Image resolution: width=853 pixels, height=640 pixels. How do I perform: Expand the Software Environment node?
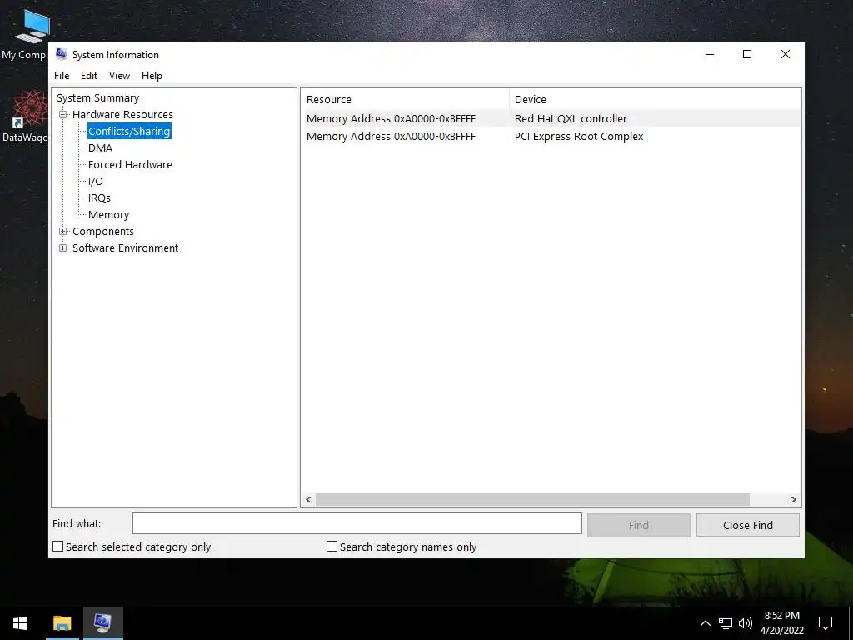pyautogui.click(x=63, y=248)
